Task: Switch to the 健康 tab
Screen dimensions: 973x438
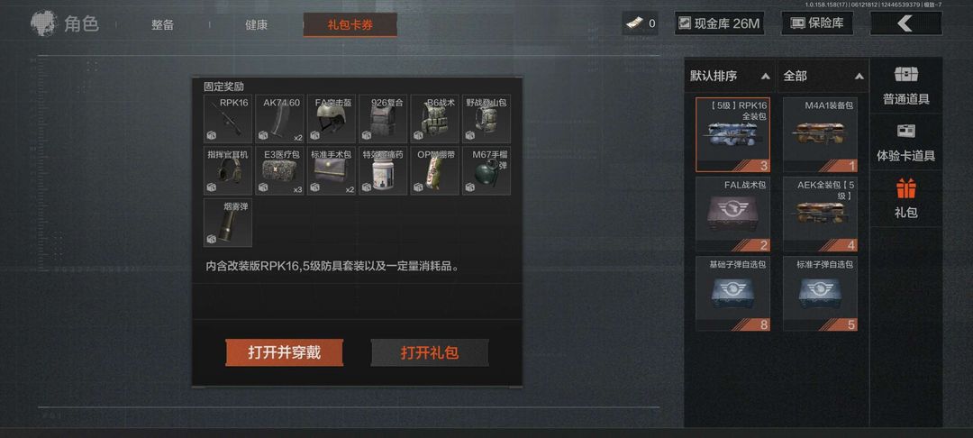Action: (x=256, y=25)
